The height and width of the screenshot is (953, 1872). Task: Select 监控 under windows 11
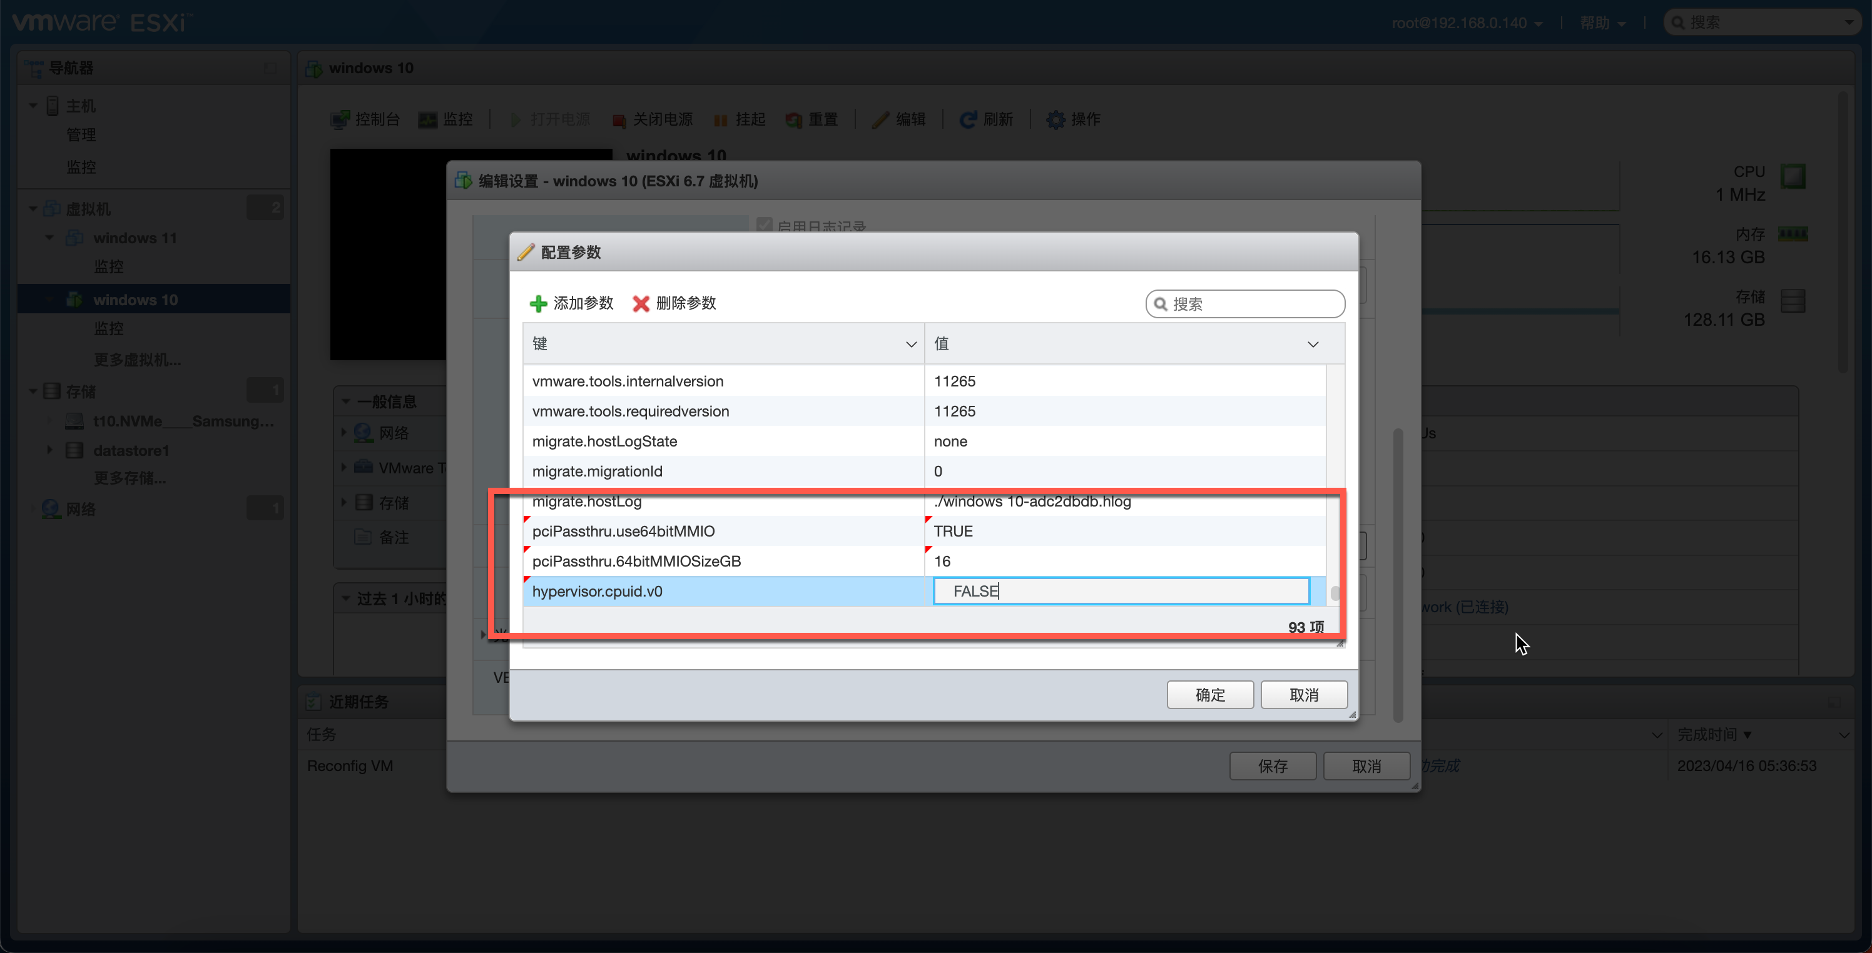click(x=108, y=267)
